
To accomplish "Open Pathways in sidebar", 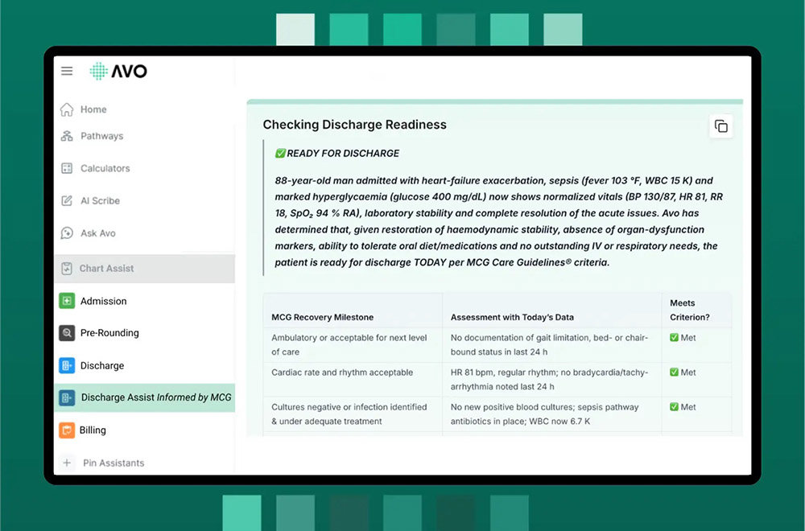I will (x=101, y=136).
